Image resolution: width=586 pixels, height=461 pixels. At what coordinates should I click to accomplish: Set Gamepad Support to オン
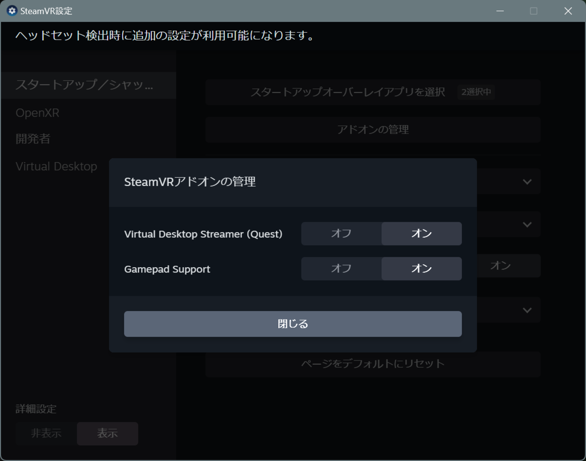click(x=421, y=269)
